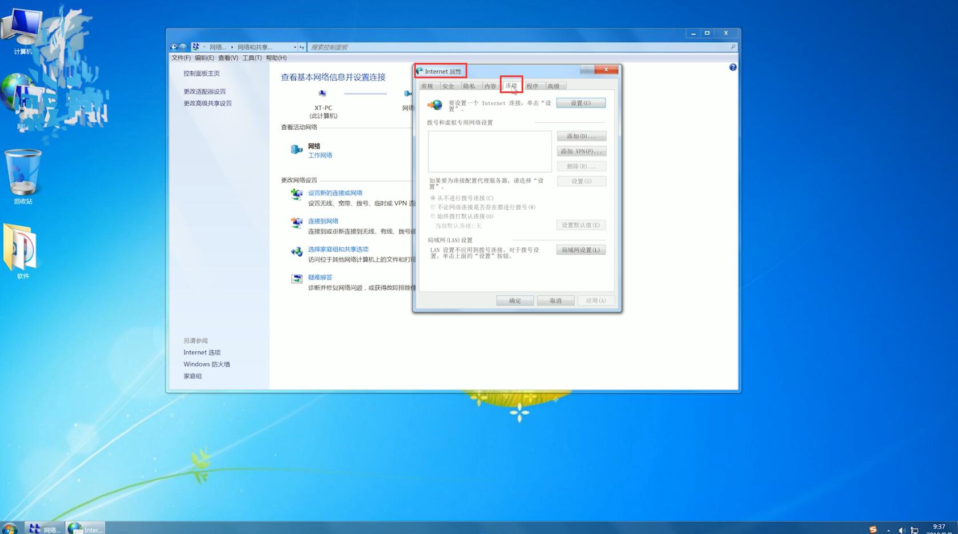Click the network tray icon
958x534 pixels.
[915, 530]
